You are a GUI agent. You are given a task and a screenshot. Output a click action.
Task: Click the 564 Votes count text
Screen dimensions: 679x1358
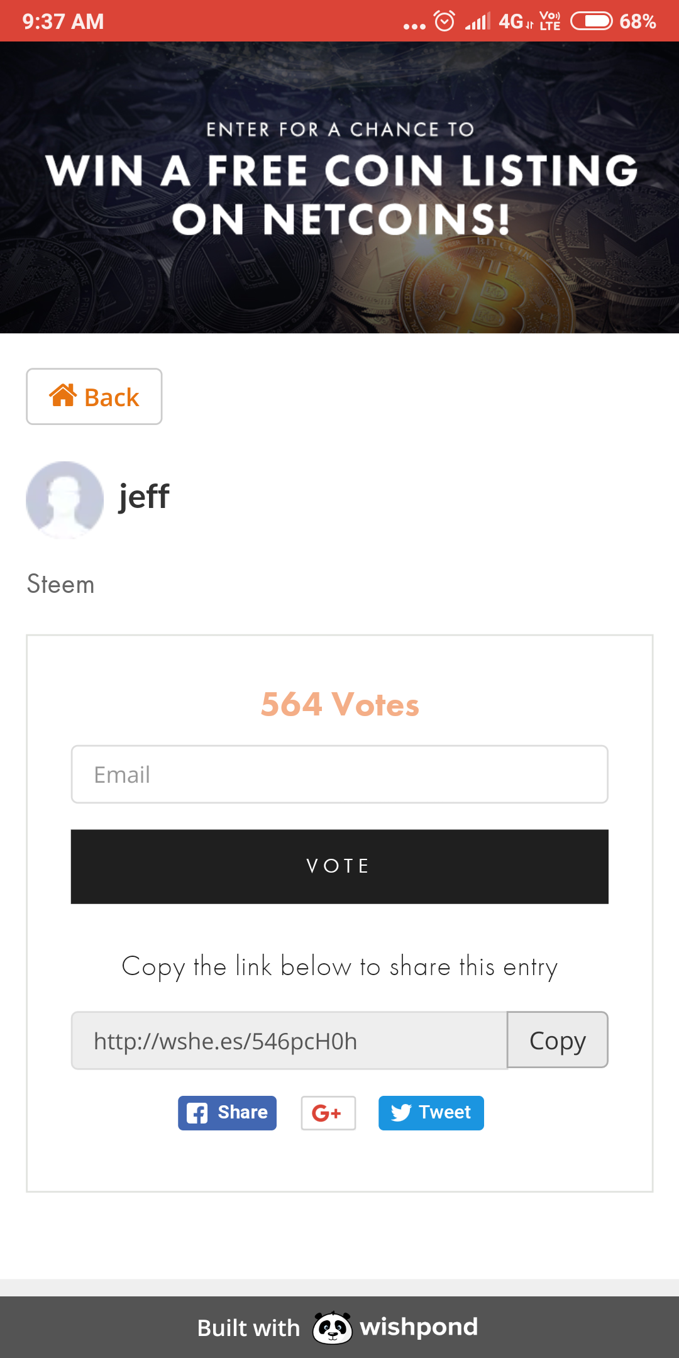point(339,704)
